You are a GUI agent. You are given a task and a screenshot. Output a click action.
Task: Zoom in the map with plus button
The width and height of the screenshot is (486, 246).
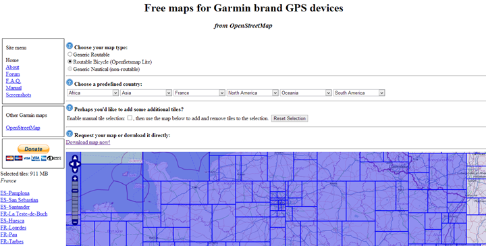[75, 178]
